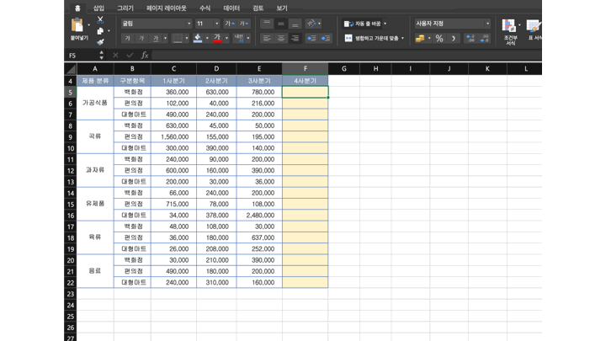Switch to the 그리기 tab
The width and height of the screenshot is (606, 341).
pos(125,8)
